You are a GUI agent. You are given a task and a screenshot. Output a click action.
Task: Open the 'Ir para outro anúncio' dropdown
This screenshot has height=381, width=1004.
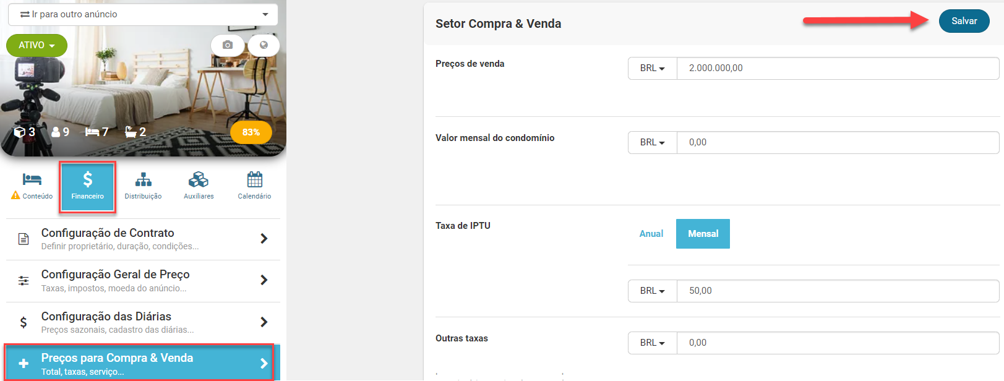coord(143,14)
